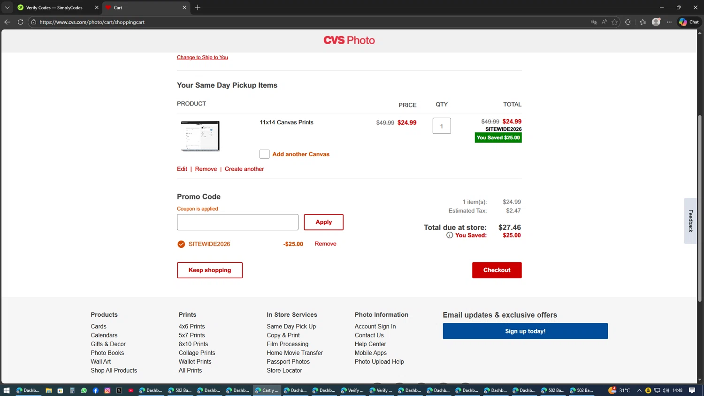Go to Gifts & Decor
Image resolution: width=704 pixels, height=396 pixels.
108,344
